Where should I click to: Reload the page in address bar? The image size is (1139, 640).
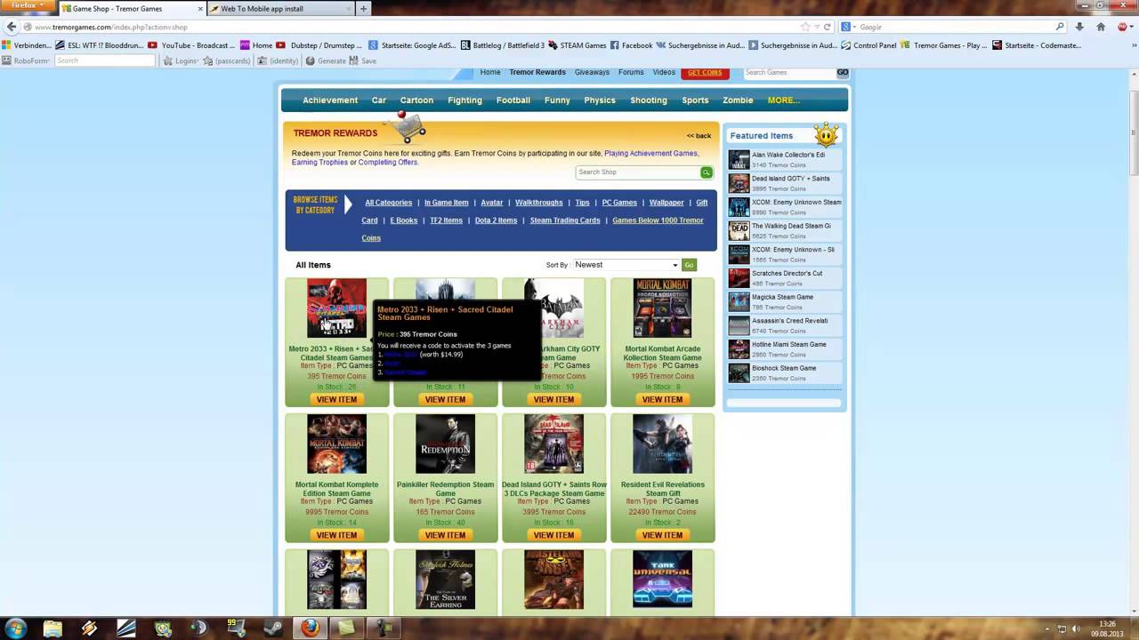[x=827, y=27]
